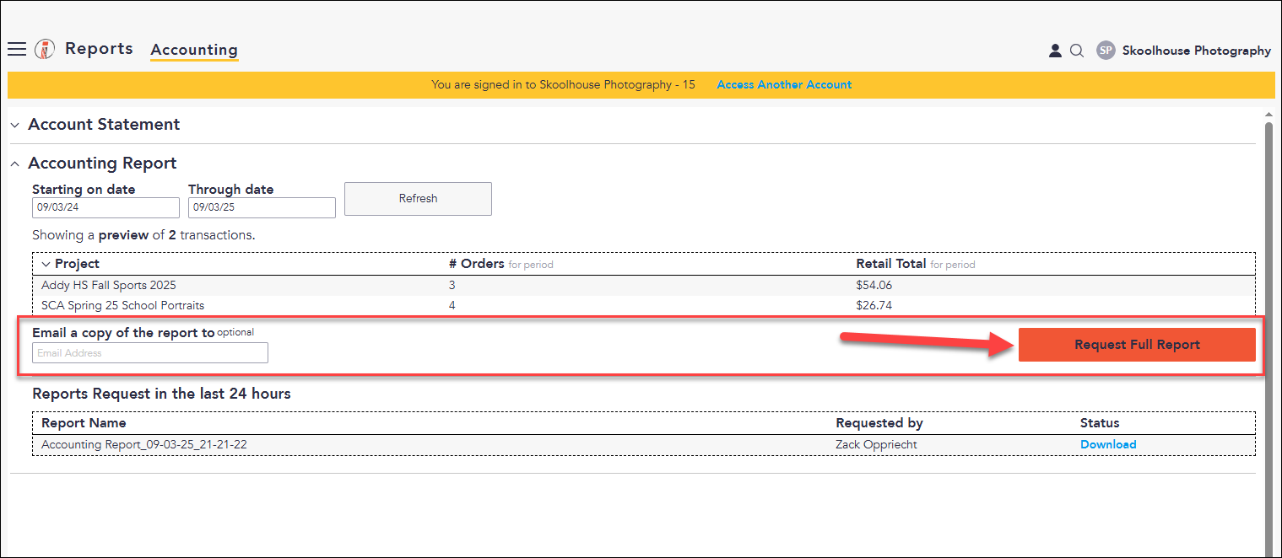Toggle the Project column chevron
1282x558 pixels.
46,264
